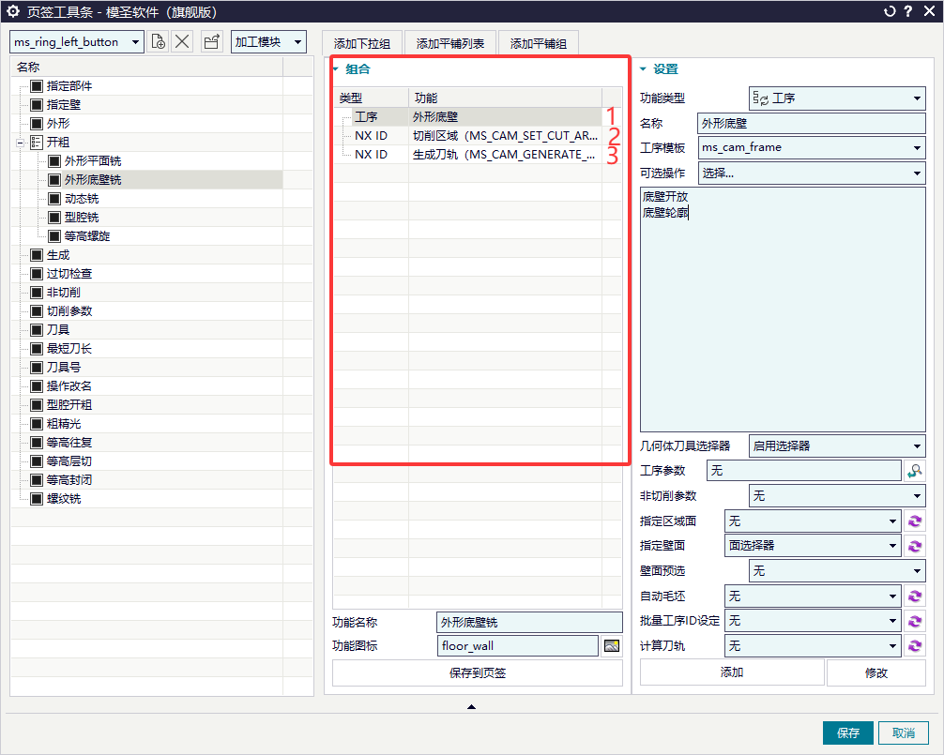
Task: Click the reset icon in title bar
Action: 890,11
